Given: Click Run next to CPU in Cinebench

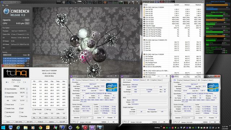Looking at the screenshot, I should (27, 23).
